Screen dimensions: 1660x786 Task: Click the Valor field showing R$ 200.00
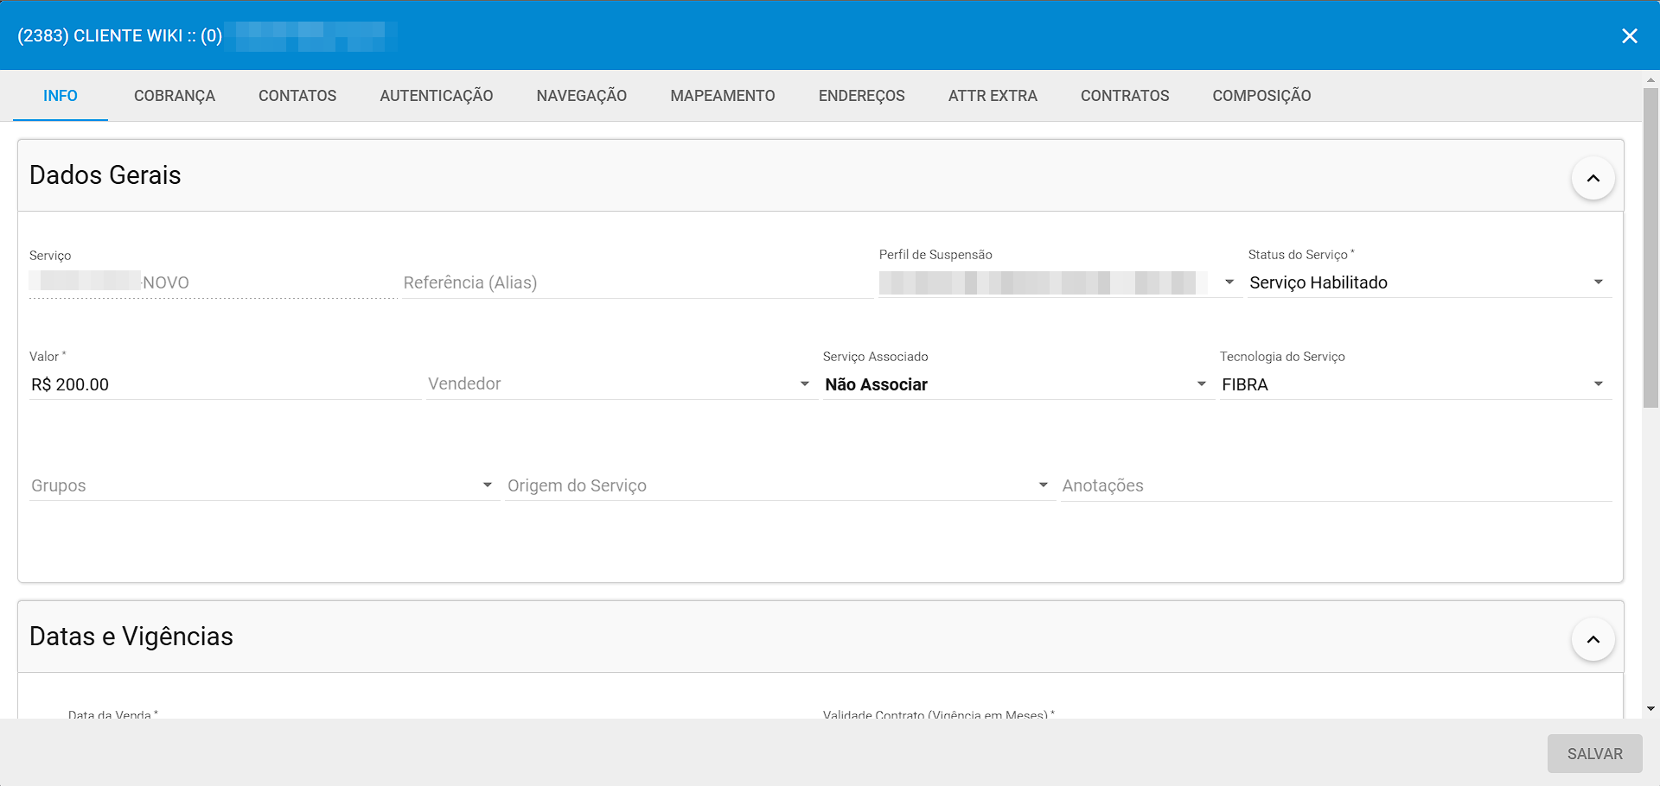225,384
